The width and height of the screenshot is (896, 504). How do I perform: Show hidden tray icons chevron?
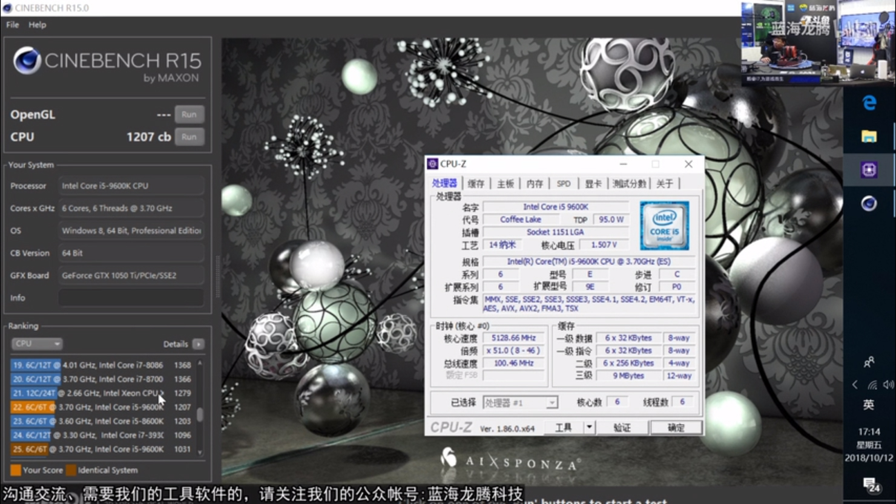click(855, 385)
